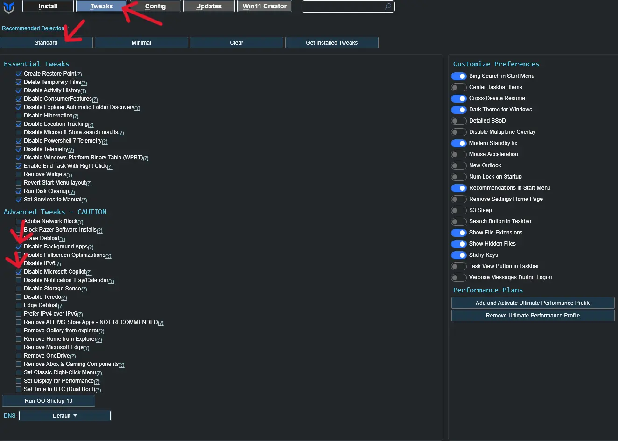
Task: Enable Detailed BSoD toggle
Action: point(459,121)
